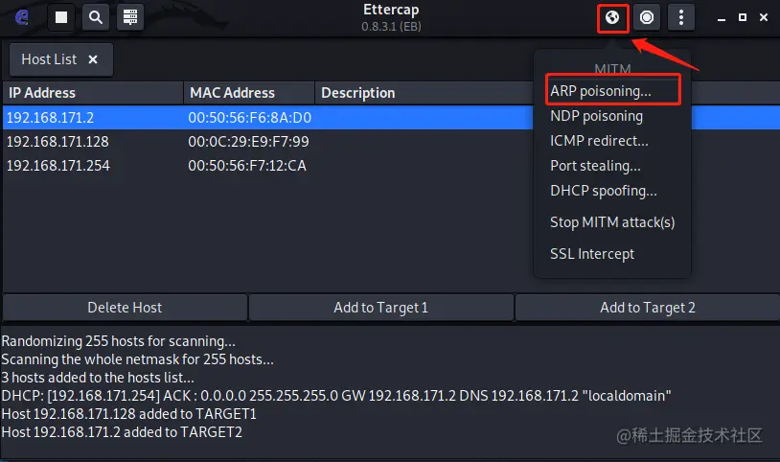The image size is (780, 462).
Task: Close the Host List tab
Action: tap(93, 59)
